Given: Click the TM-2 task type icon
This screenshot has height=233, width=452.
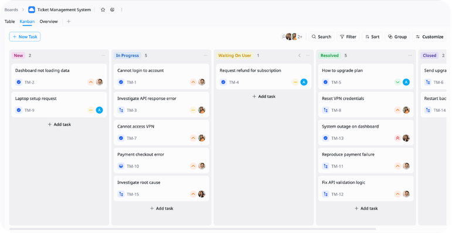Looking at the screenshot, I should click(19, 82).
